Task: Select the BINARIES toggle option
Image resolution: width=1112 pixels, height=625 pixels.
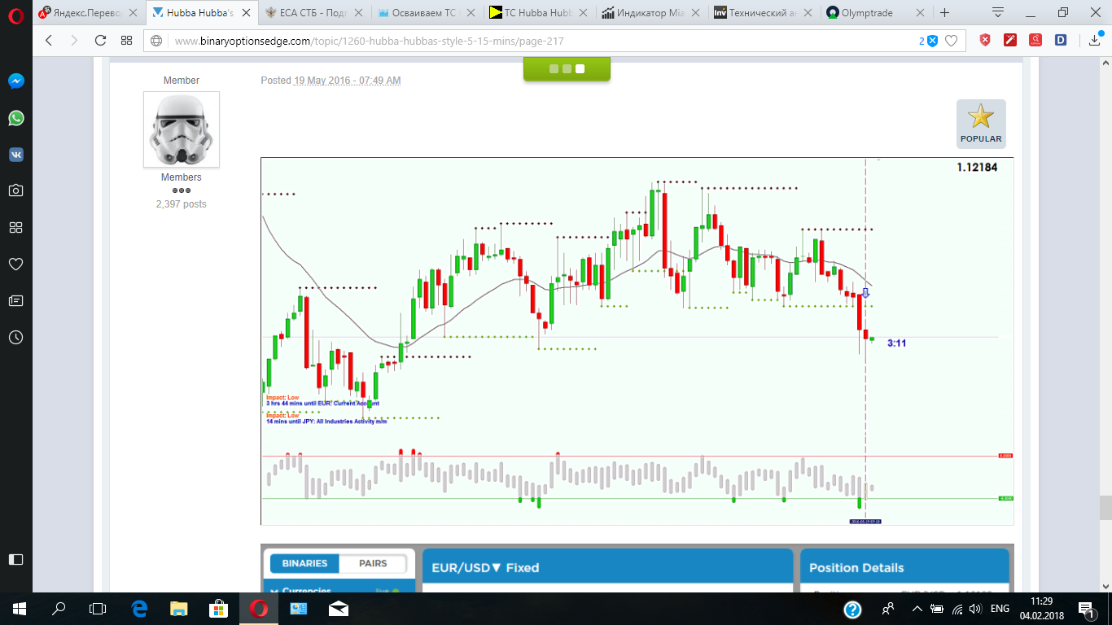Action: point(304,563)
